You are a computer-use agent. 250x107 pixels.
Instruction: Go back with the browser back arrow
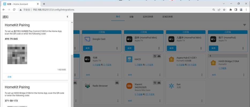[4, 10]
